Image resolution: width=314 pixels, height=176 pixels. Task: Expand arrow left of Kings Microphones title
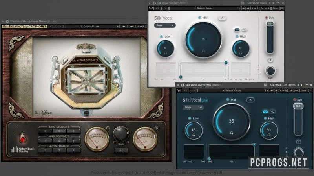tap(3, 21)
